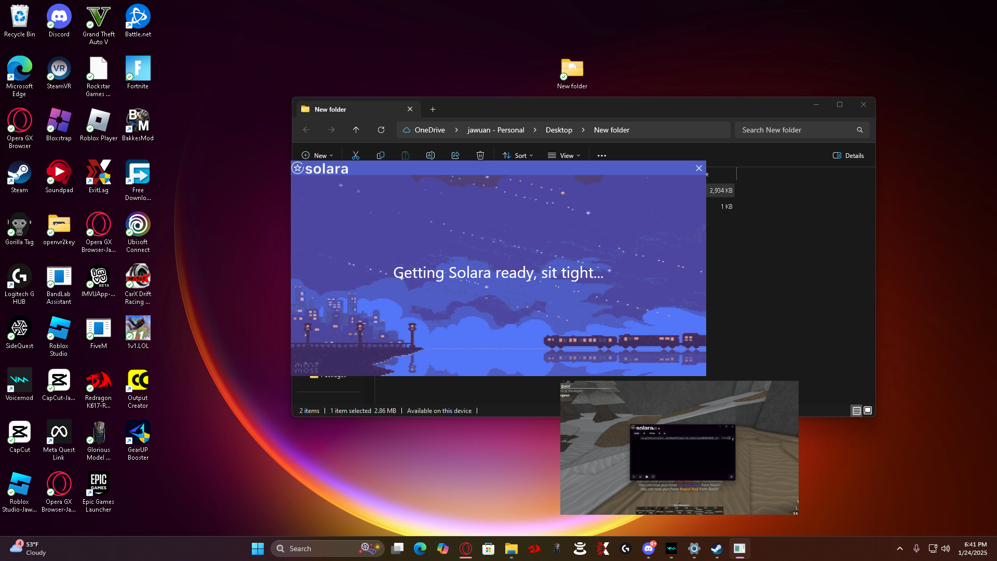Screen dimensions: 997x561
Task: Switch to details list view toggle
Action: [856, 410]
